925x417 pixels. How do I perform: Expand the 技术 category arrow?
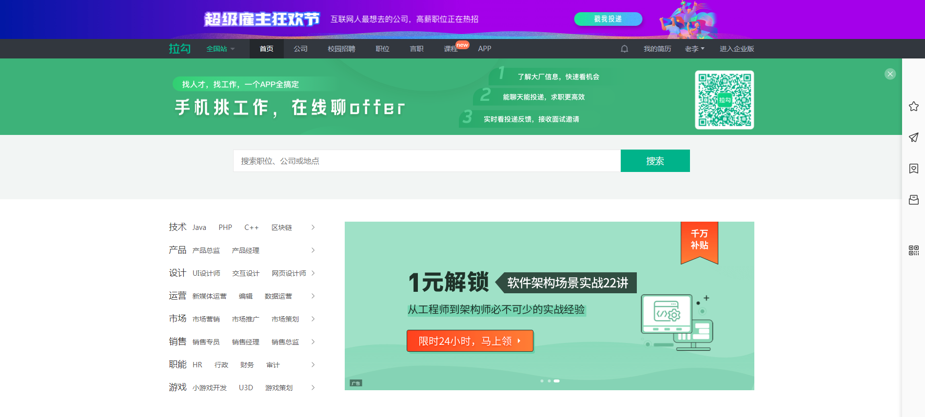[313, 227]
